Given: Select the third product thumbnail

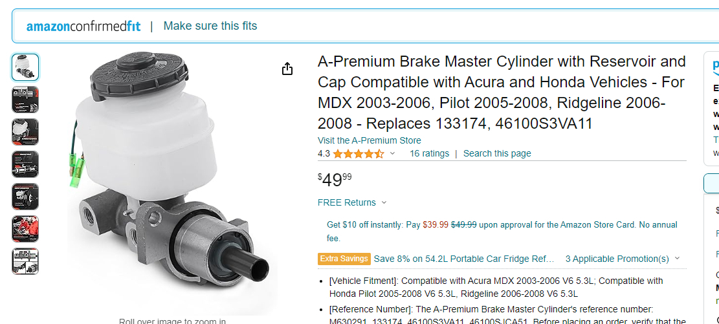Looking at the screenshot, I should [x=25, y=132].
